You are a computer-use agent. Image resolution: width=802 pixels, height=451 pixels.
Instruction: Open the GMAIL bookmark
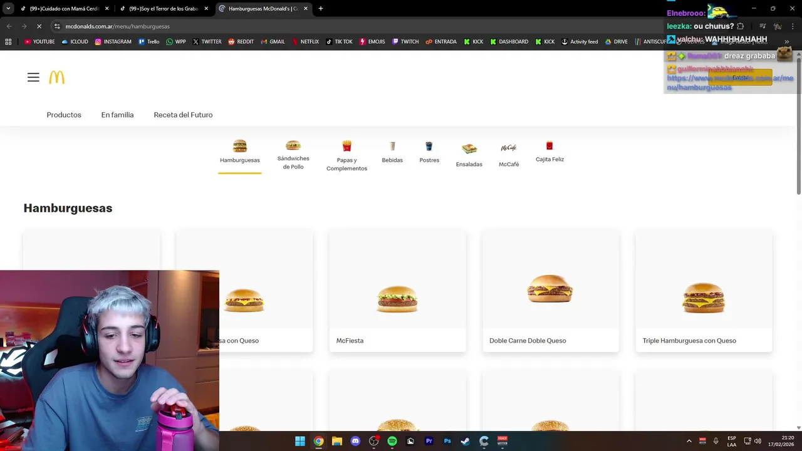273,41
